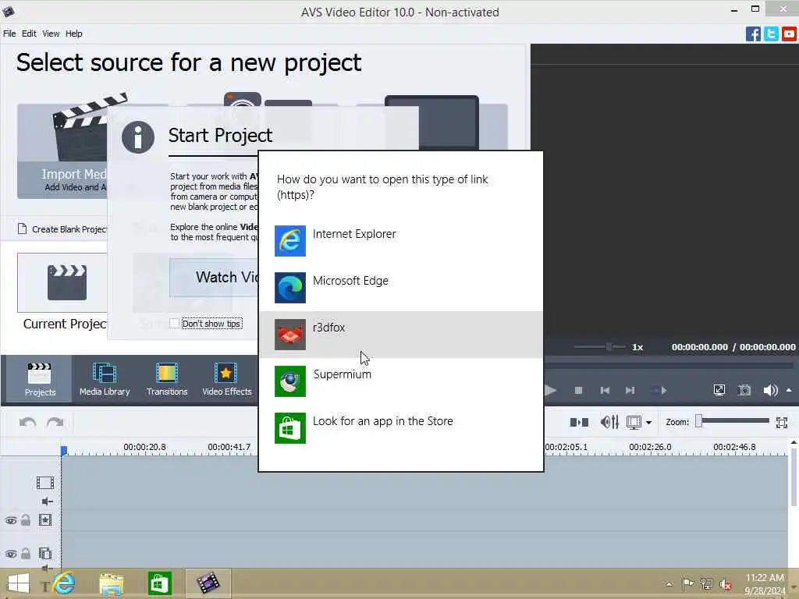Screen dimensions: 799x599
Task: Jump to the next scene
Action: click(x=659, y=391)
